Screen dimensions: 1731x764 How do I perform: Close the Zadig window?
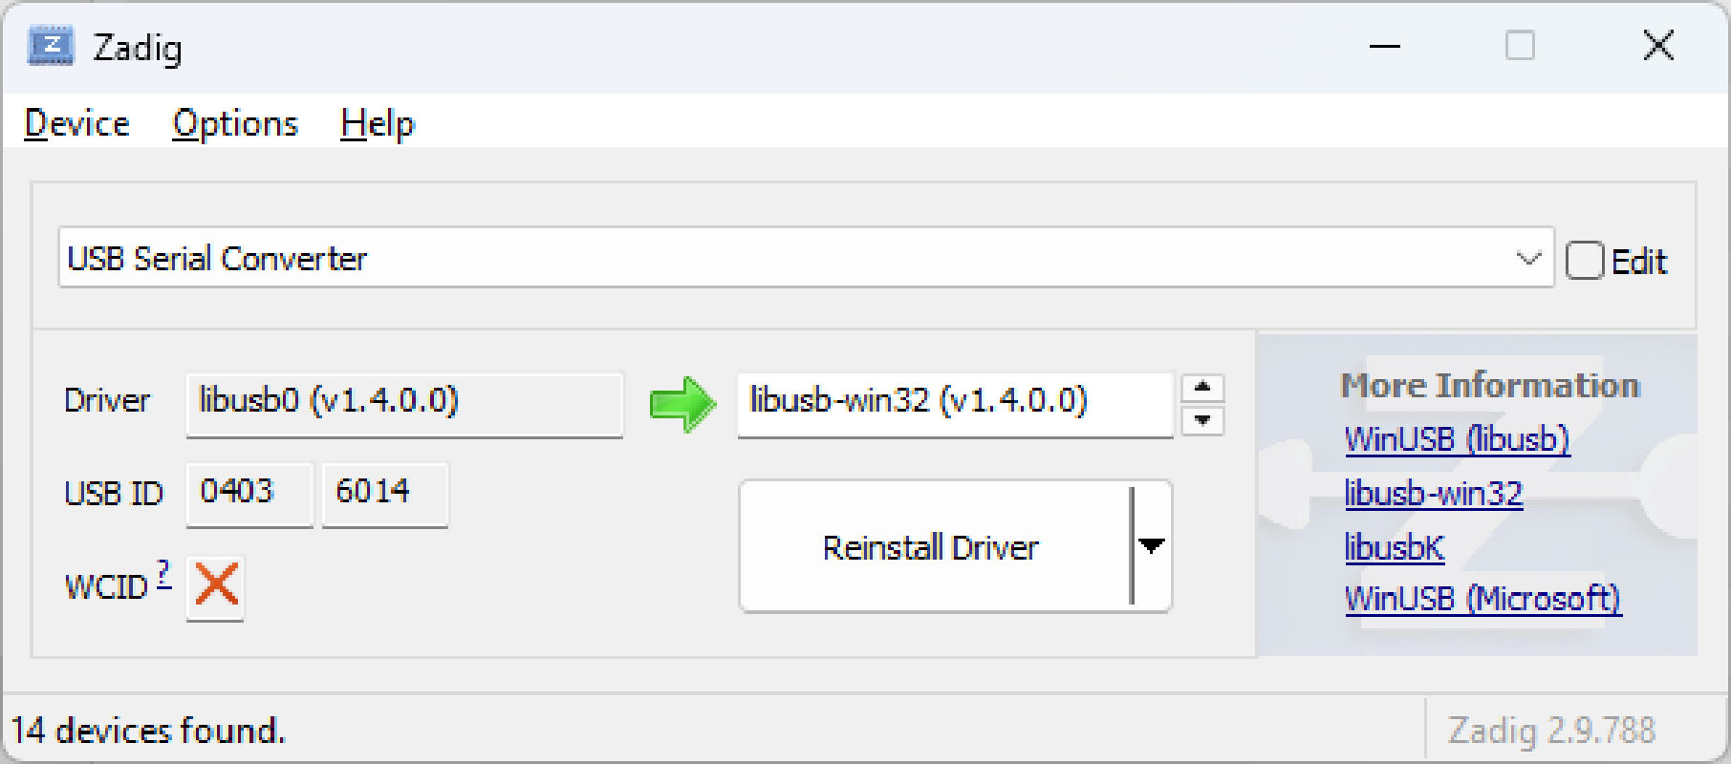(1658, 46)
